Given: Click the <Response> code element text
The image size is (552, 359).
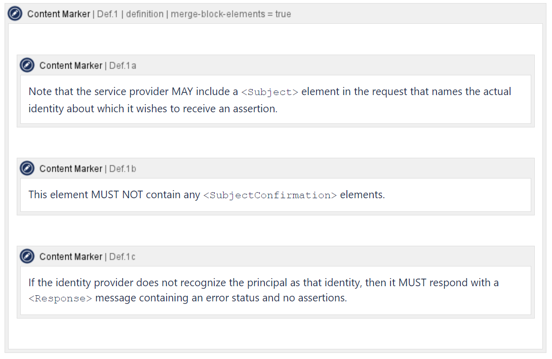Looking at the screenshot, I should (60, 298).
